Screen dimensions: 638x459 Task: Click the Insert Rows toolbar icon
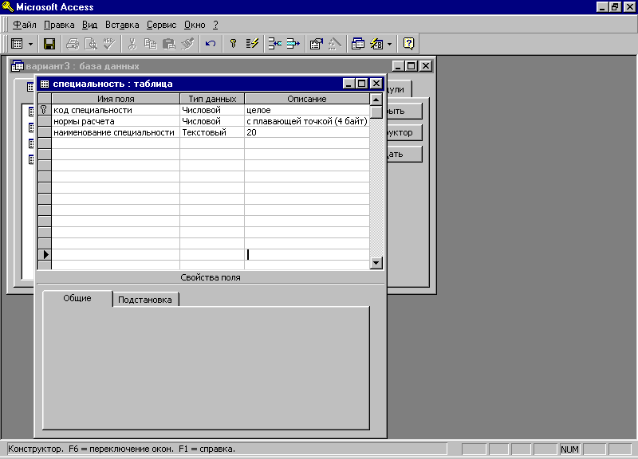(x=275, y=44)
